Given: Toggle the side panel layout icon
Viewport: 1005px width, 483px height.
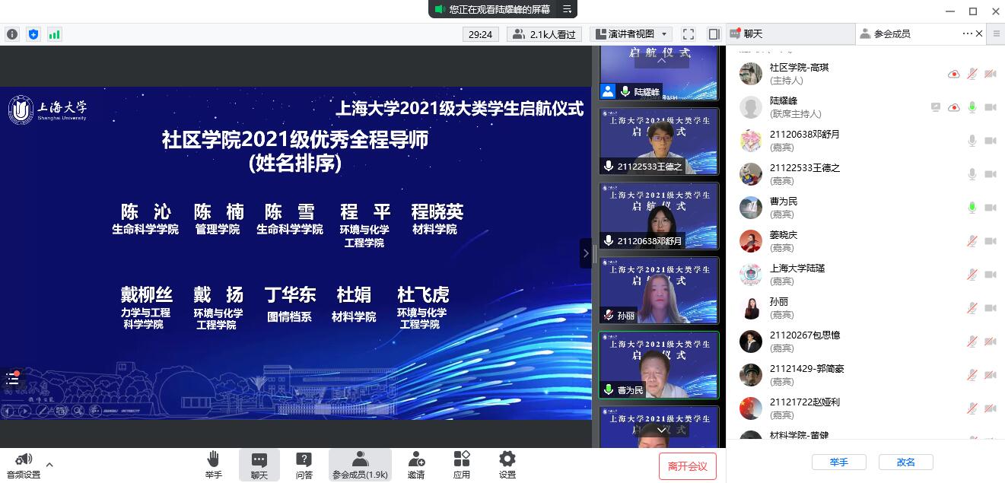Looking at the screenshot, I should click(x=714, y=34).
